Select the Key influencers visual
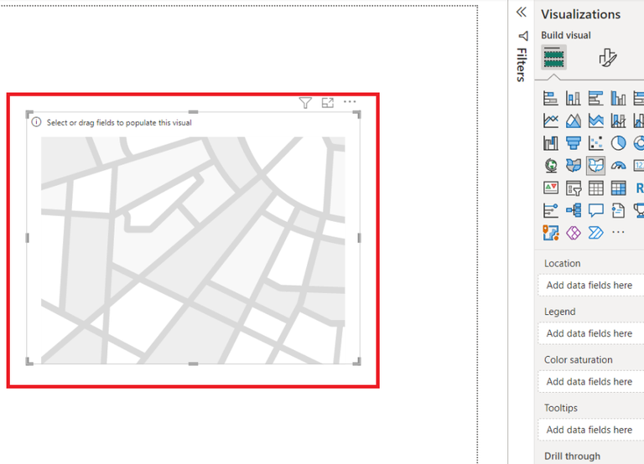The width and height of the screenshot is (644, 464). point(551,210)
